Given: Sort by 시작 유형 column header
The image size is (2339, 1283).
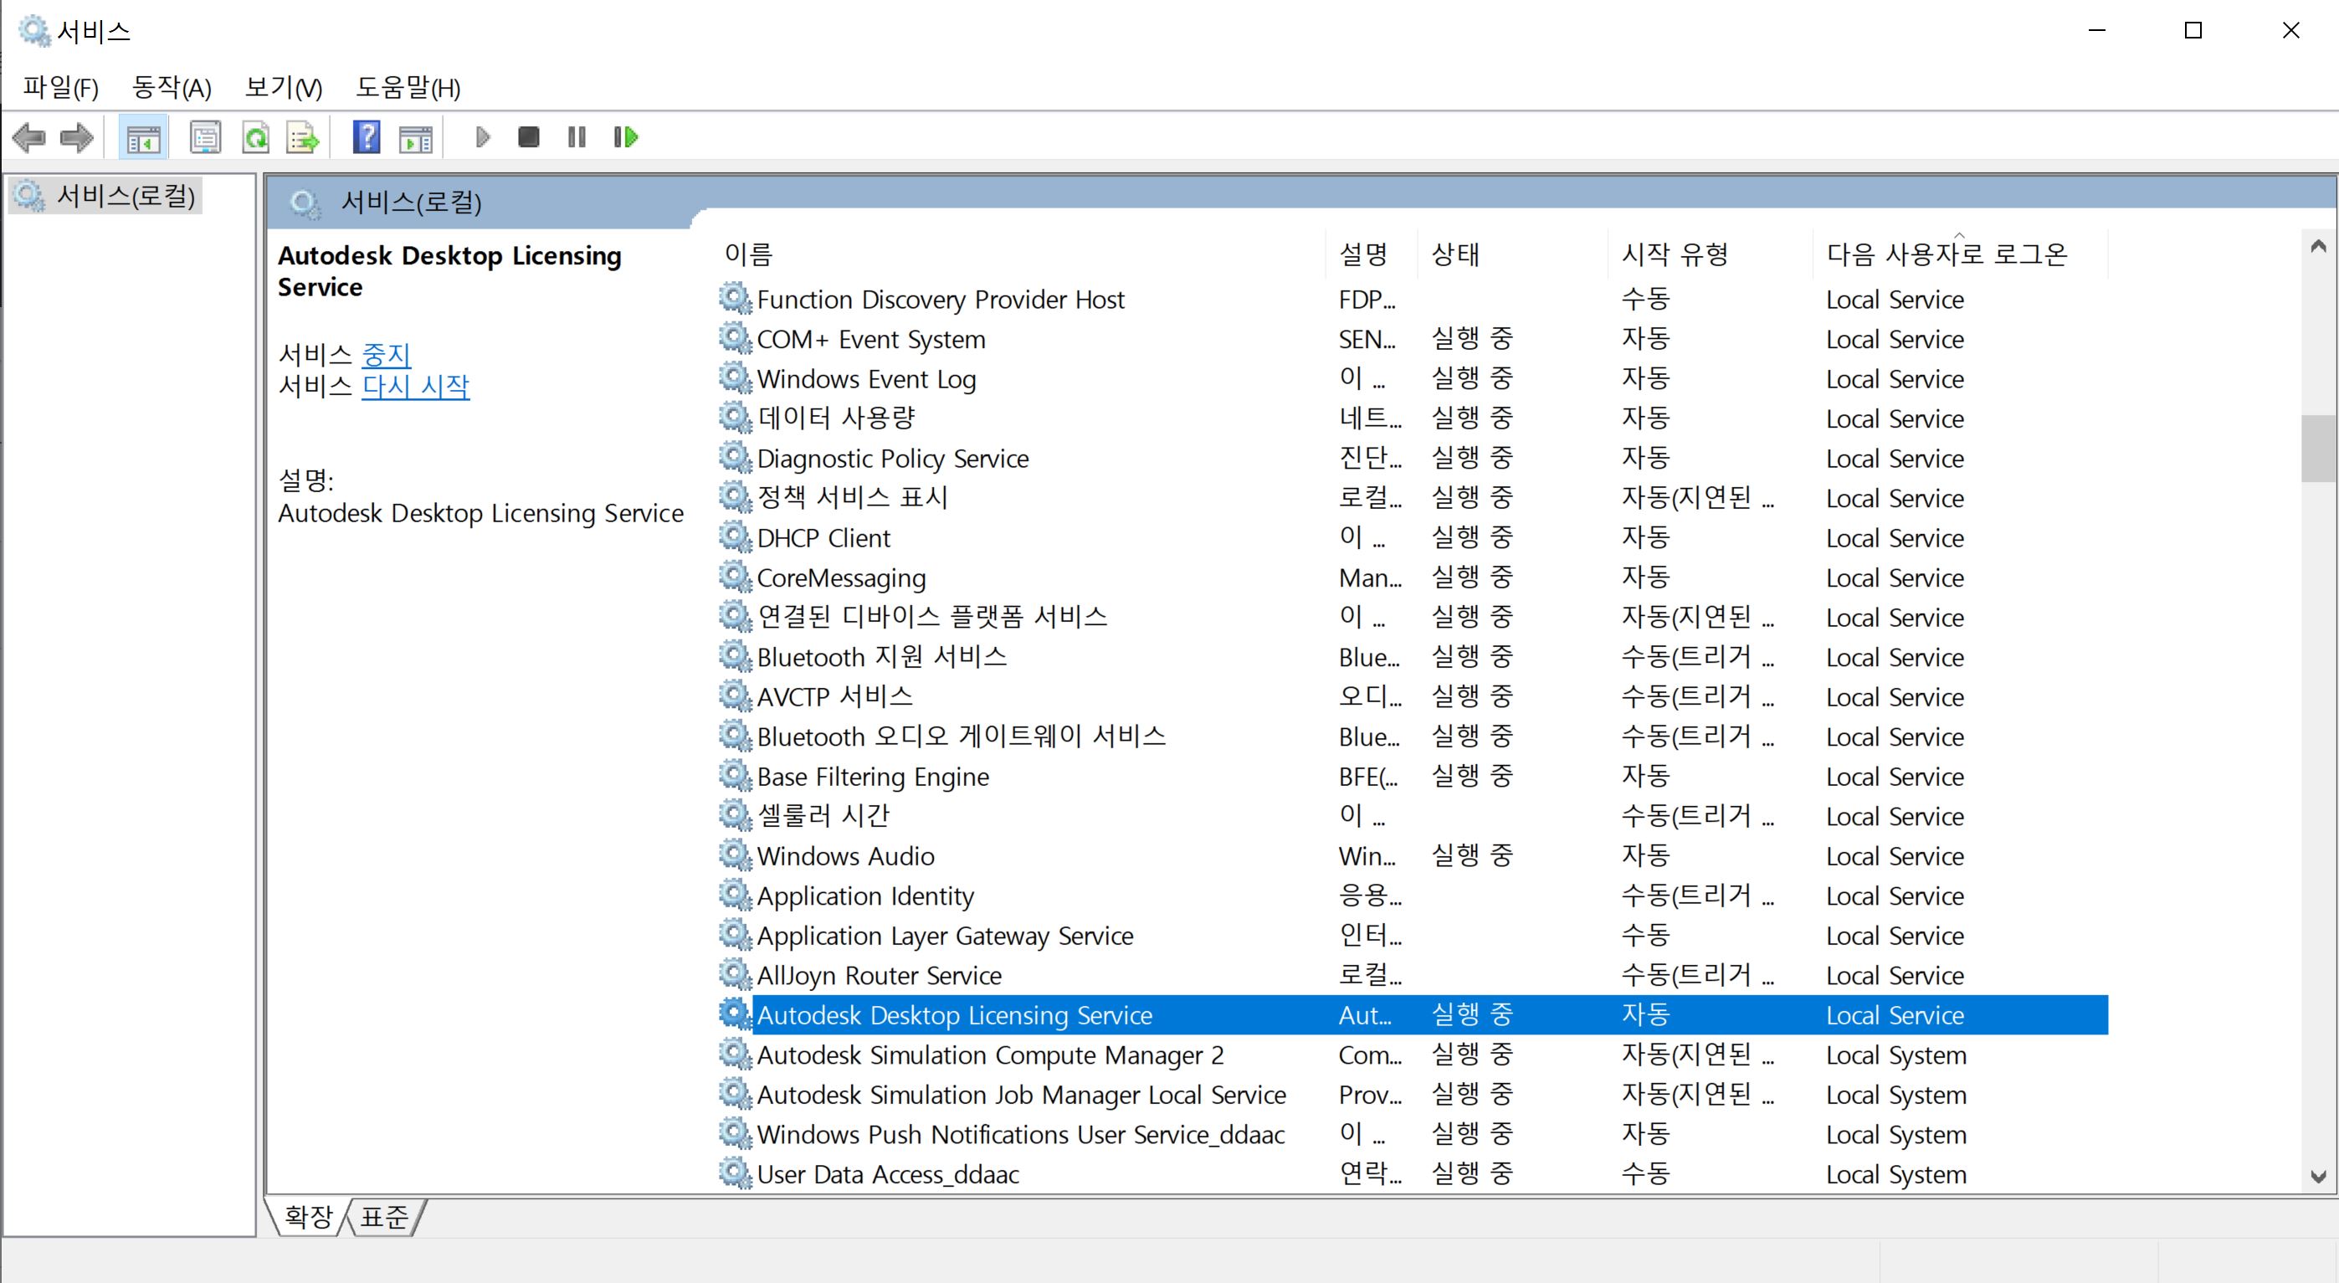Looking at the screenshot, I should pyautogui.click(x=1675, y=254).
